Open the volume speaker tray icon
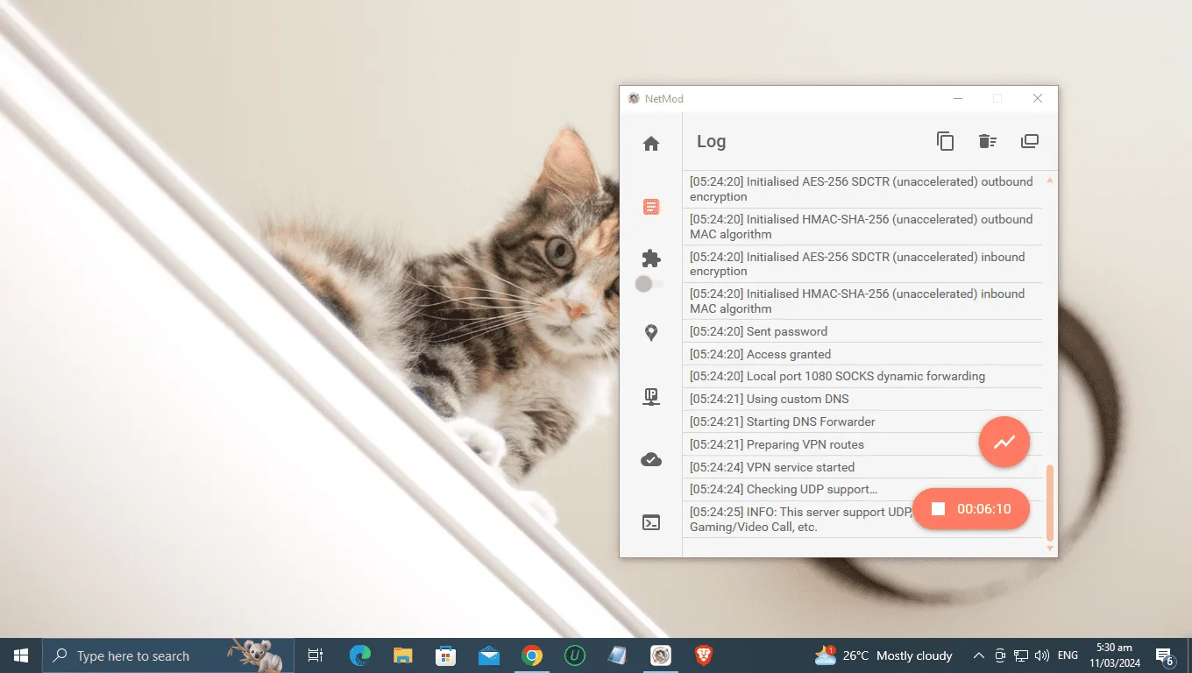1192x673 pixels. 1042,655
